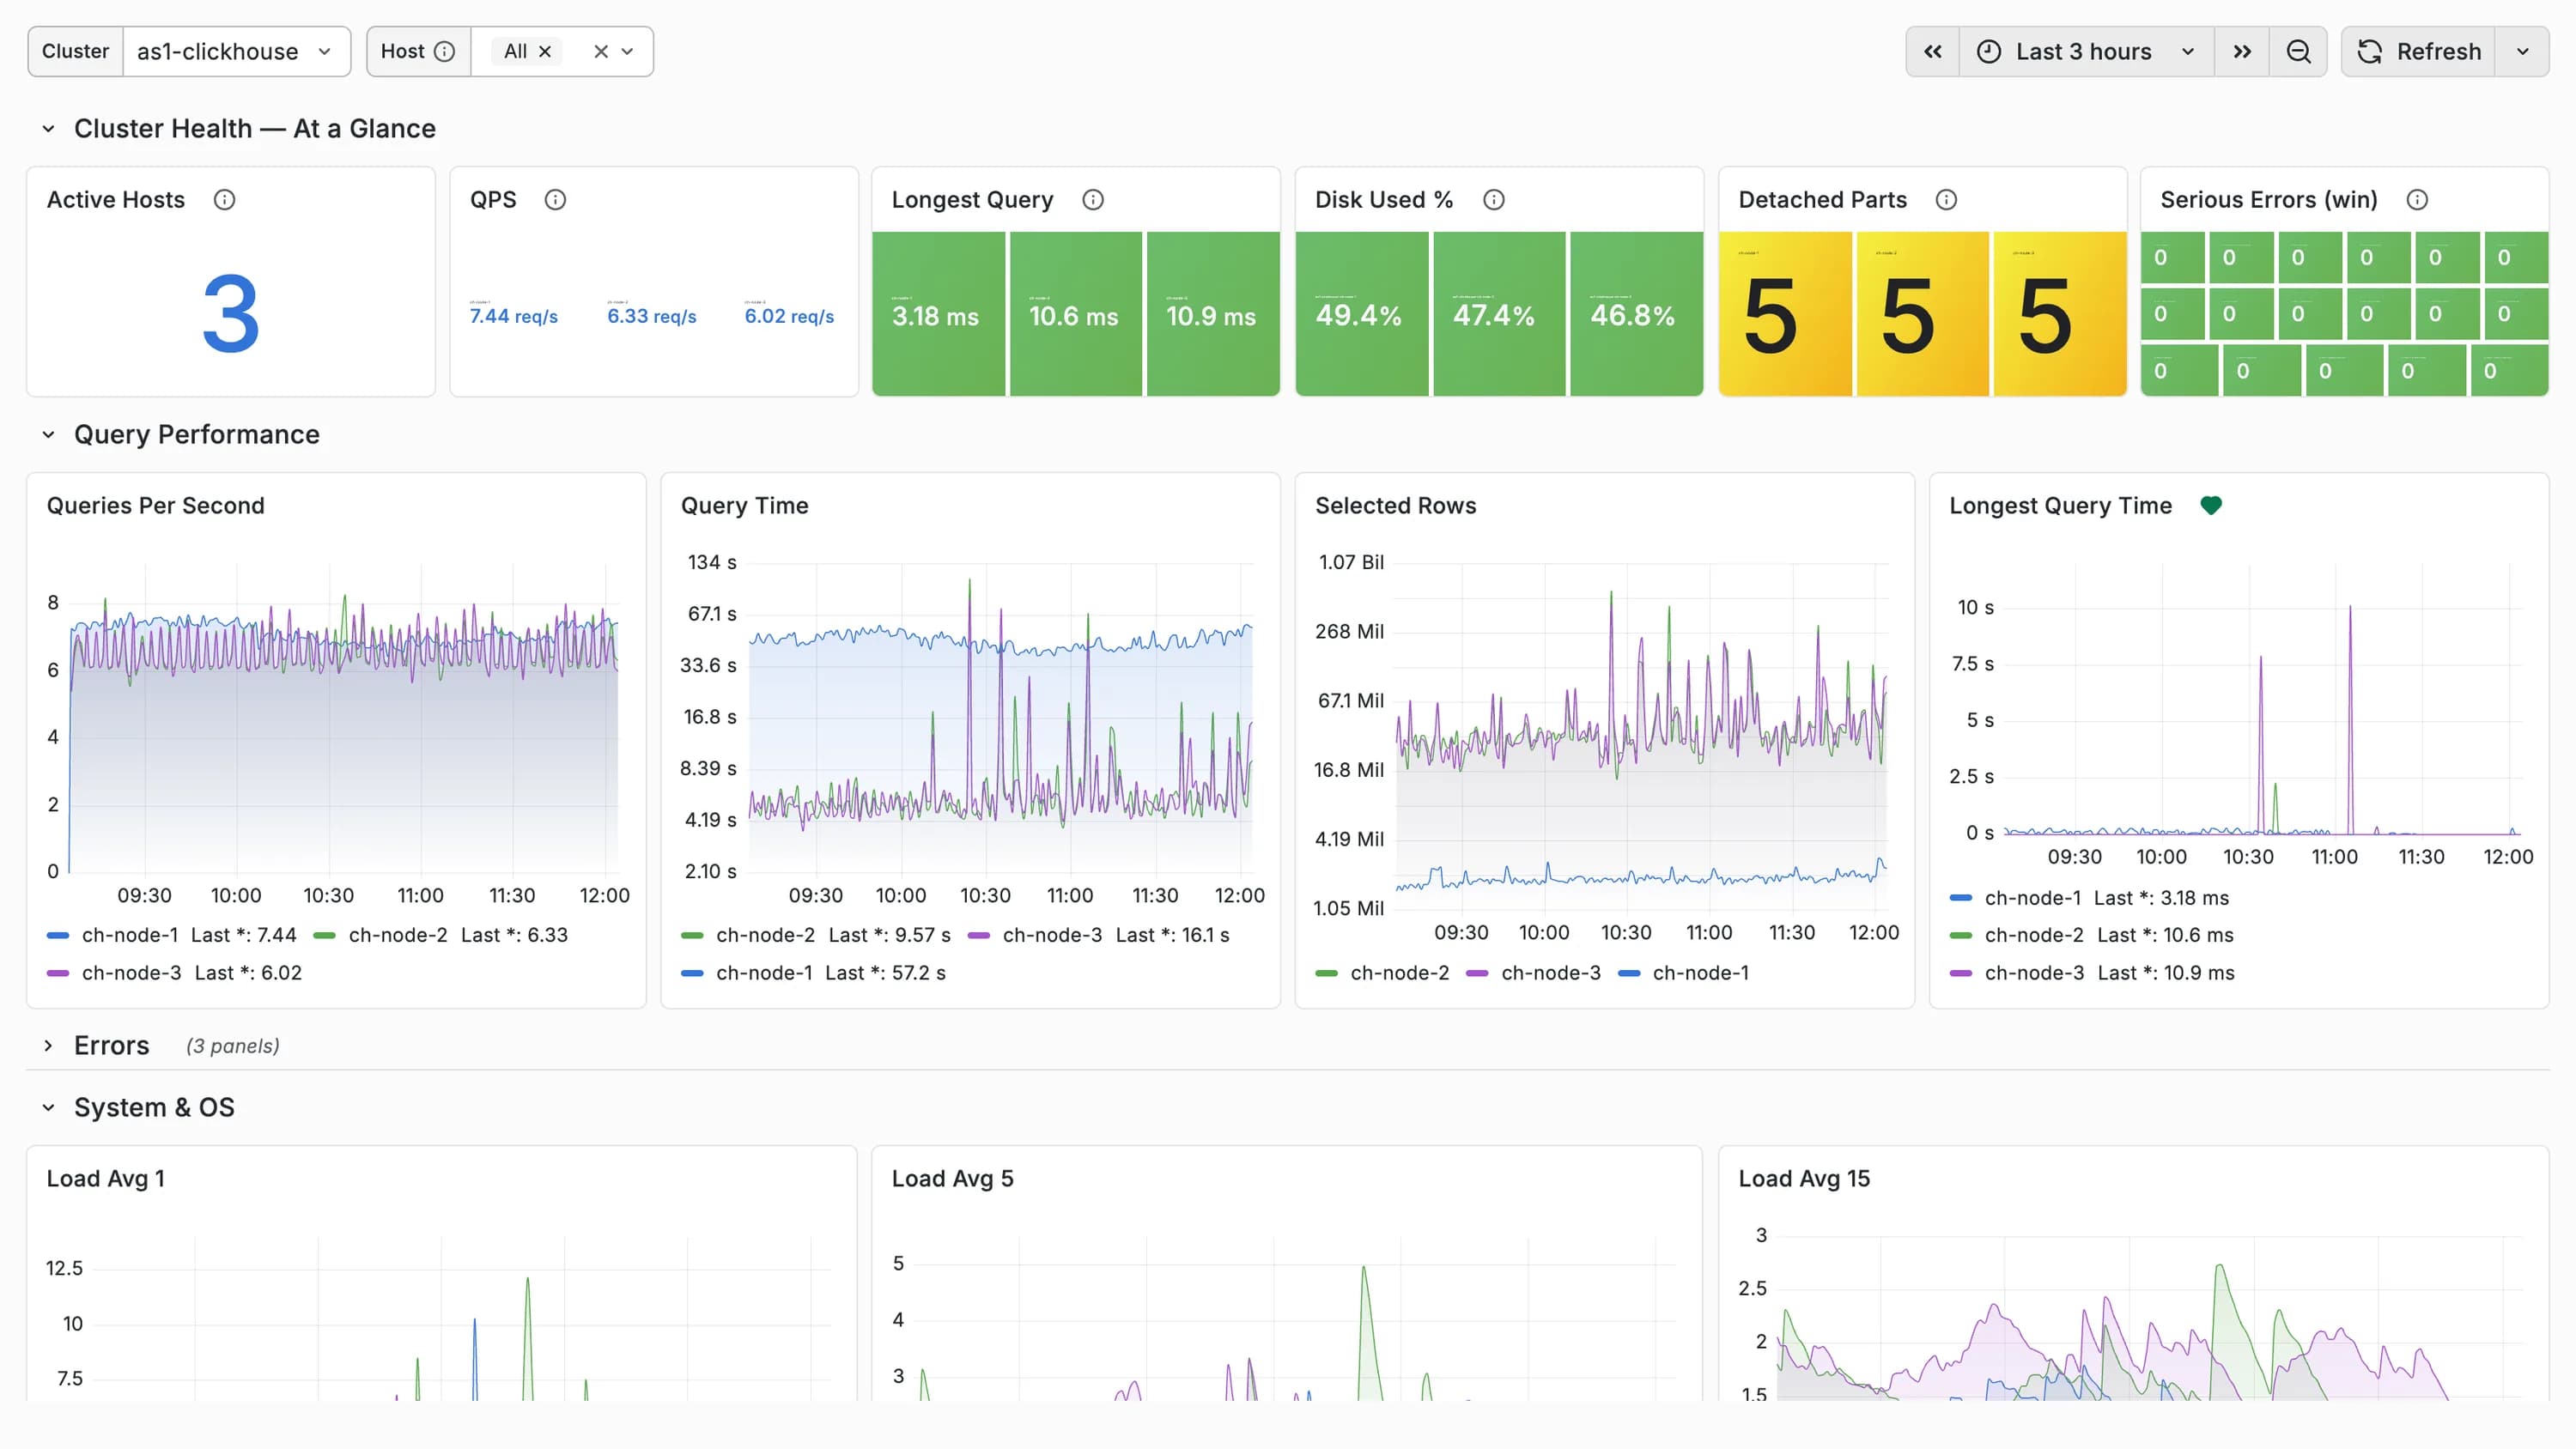
Task: Click Serious Errors (win) info icon
Action: pyautogui.click(x=2417, y=200)
